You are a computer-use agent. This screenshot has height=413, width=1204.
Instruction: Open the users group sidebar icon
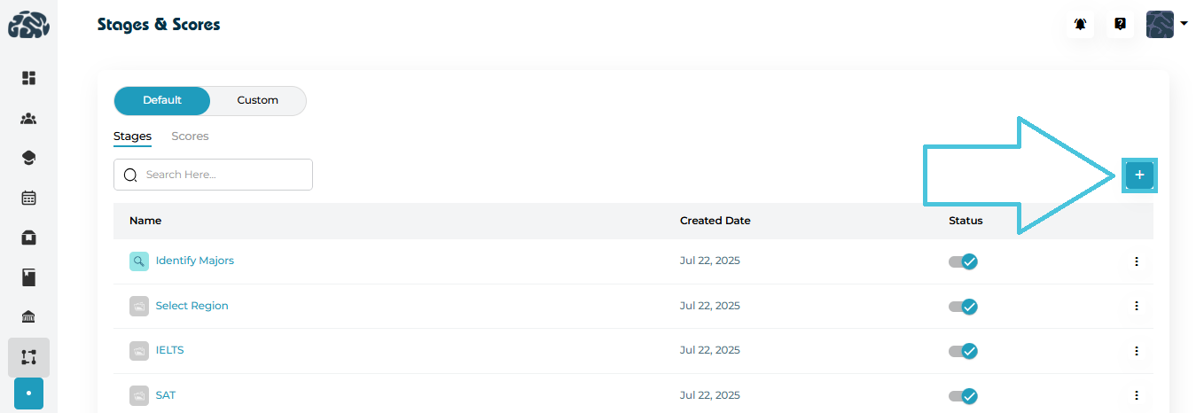click(x=28, y=118)
